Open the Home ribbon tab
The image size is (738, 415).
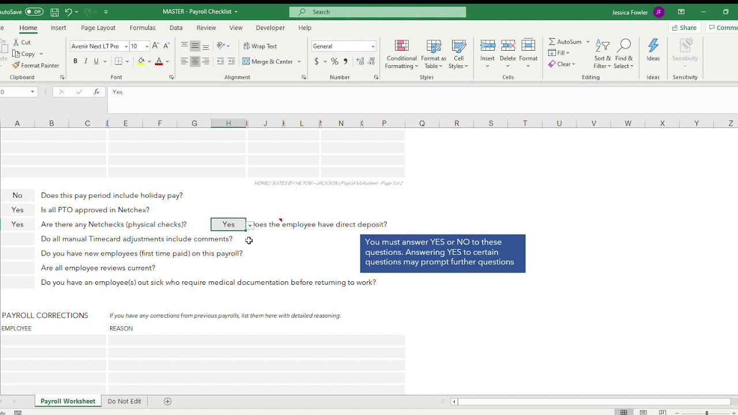(28, 28)
